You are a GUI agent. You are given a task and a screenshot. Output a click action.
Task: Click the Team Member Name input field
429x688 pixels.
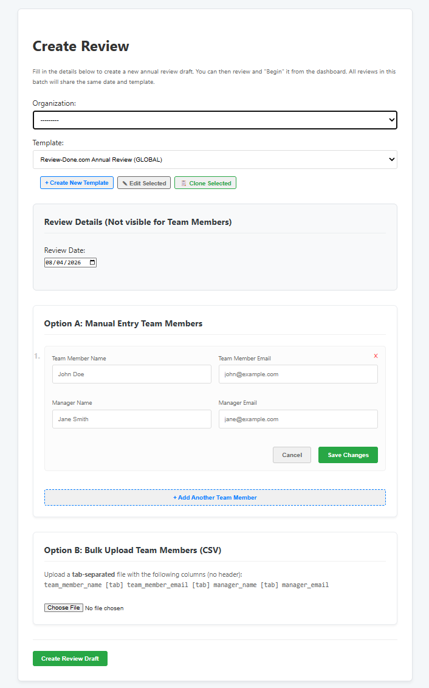[132, 374]
